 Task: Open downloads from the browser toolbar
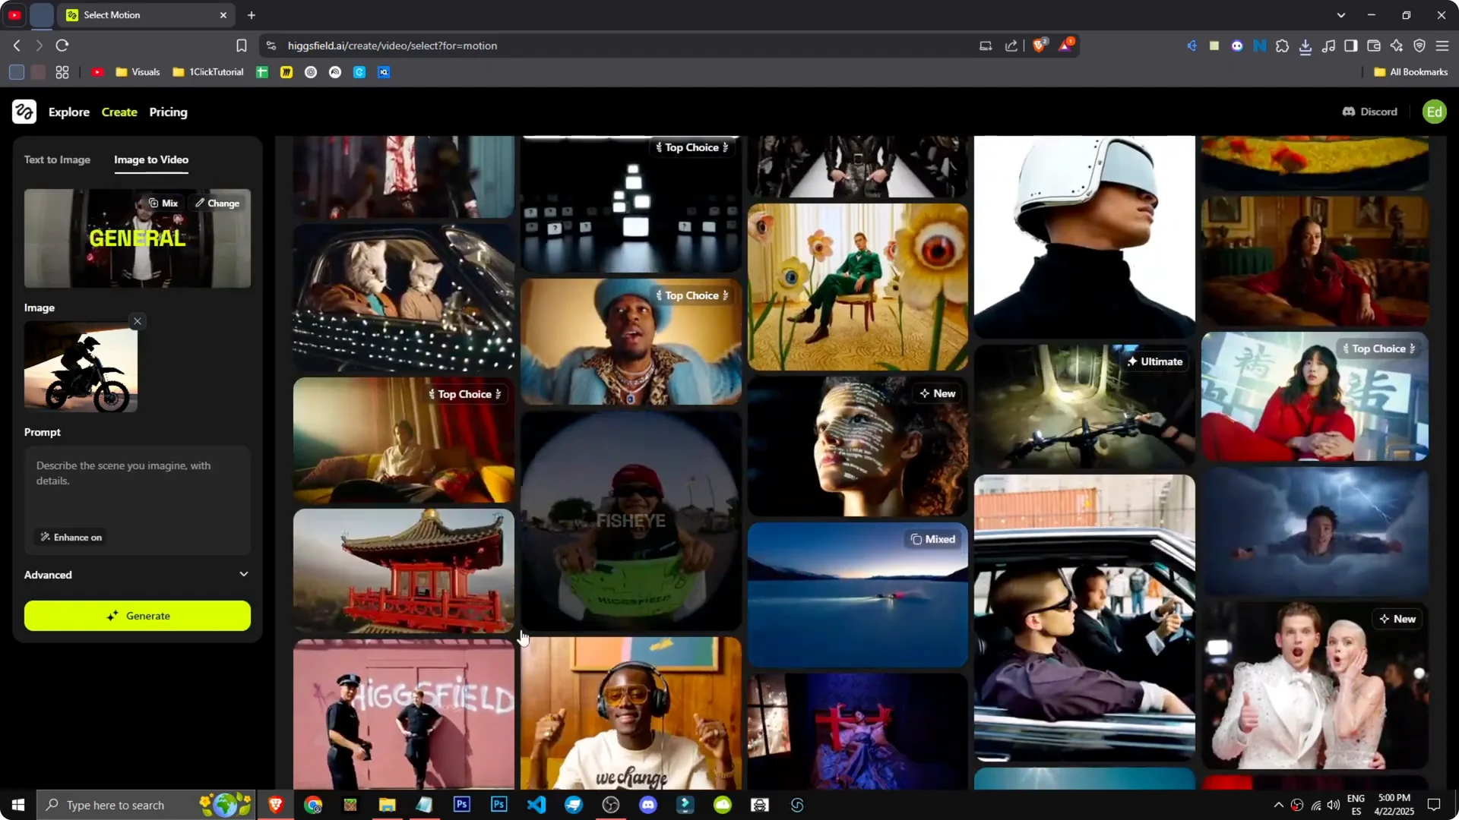pos(1306,46)
